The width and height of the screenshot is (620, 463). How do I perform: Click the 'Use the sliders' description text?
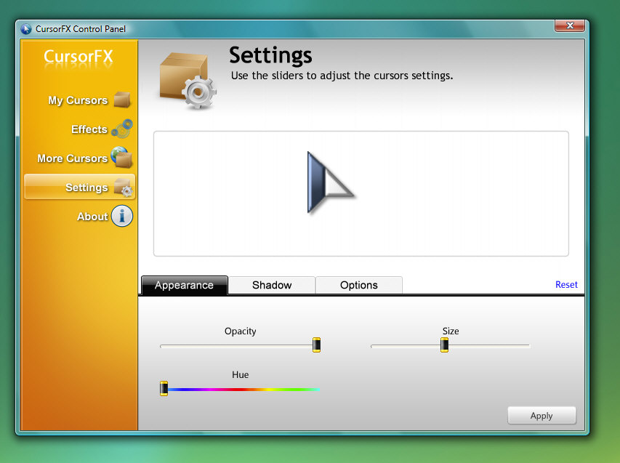click(342, 76)
